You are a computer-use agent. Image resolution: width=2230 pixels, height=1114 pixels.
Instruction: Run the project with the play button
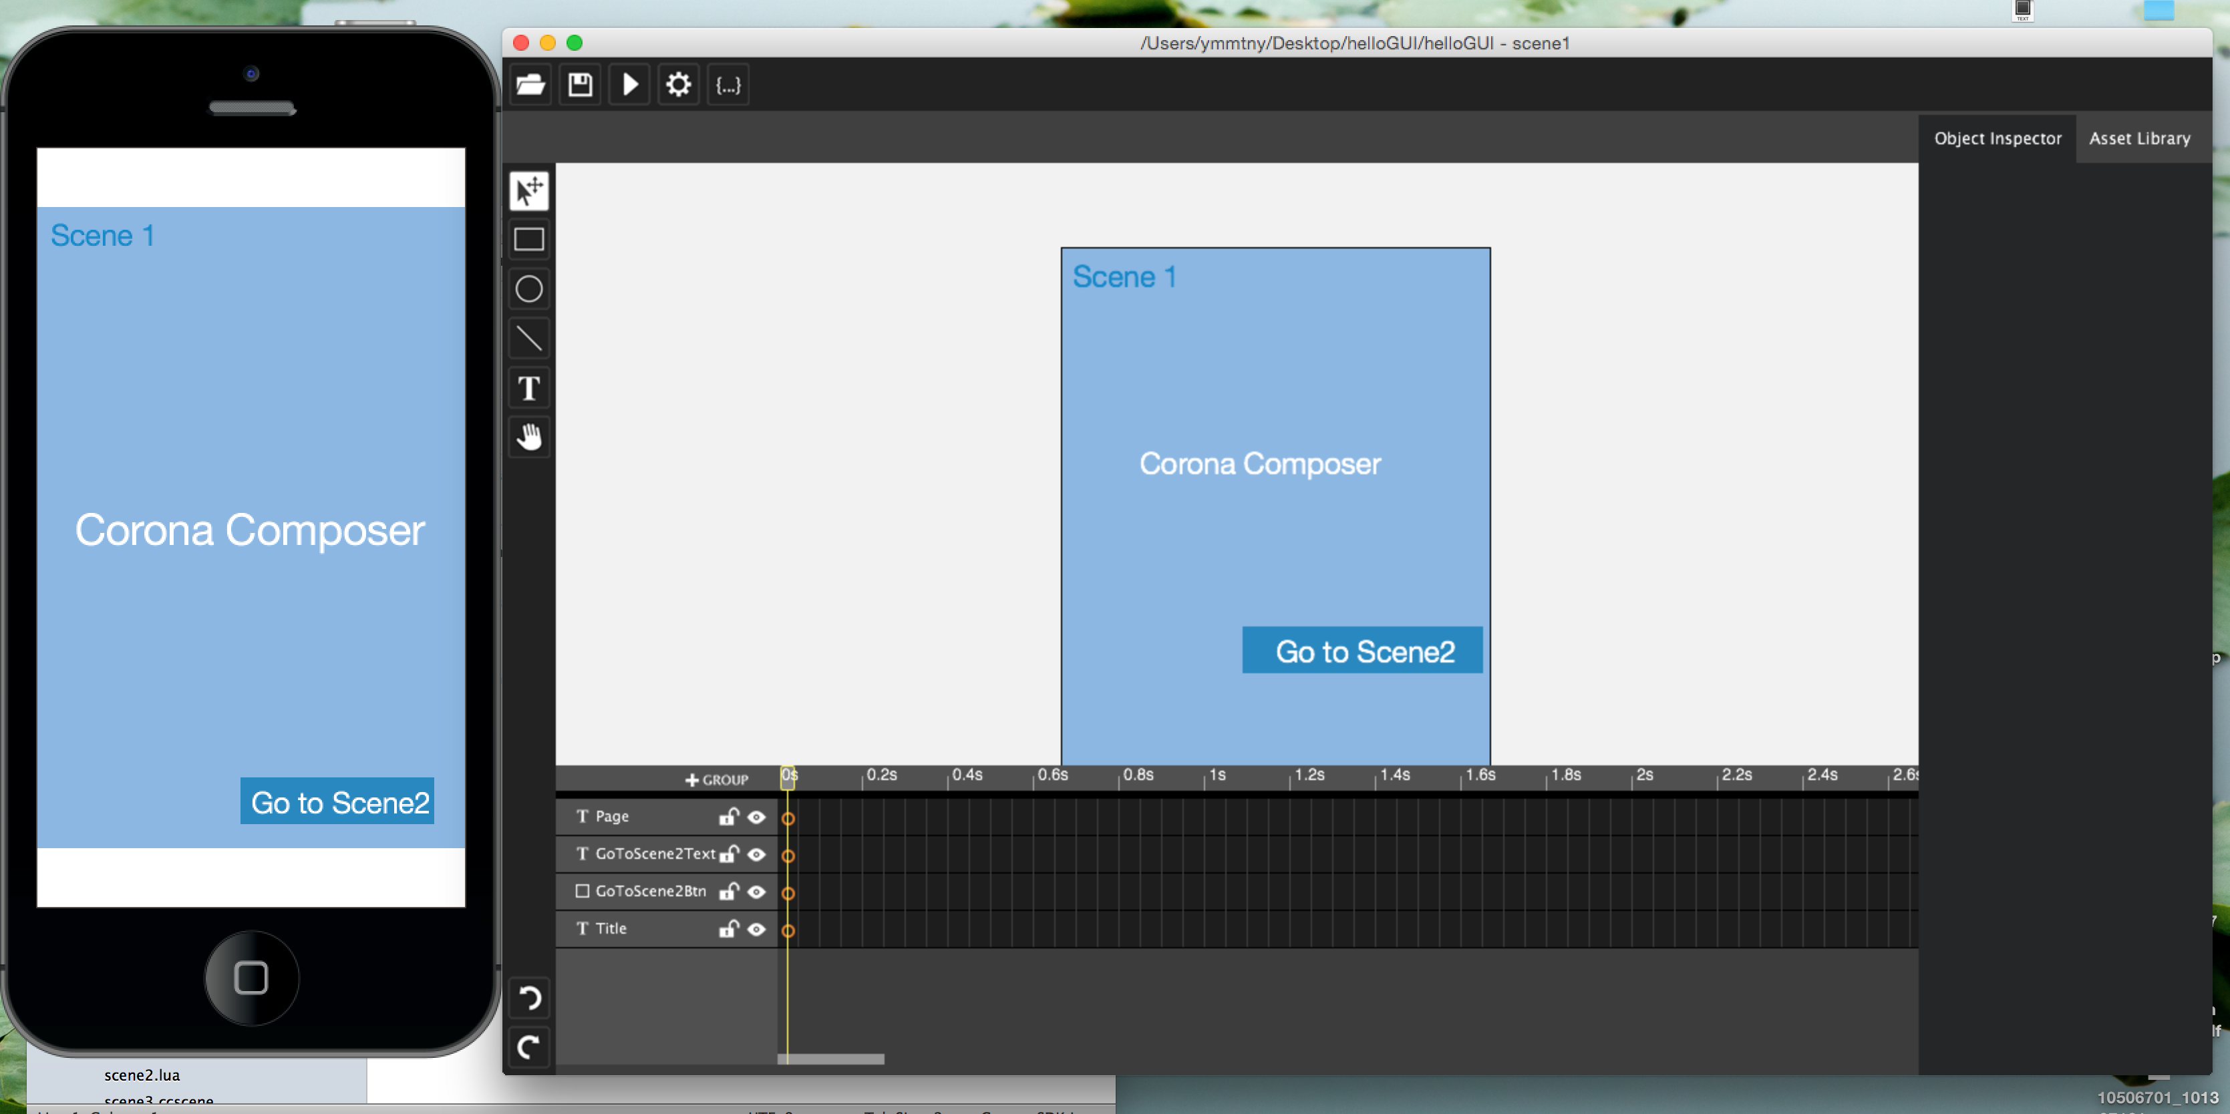629,85
